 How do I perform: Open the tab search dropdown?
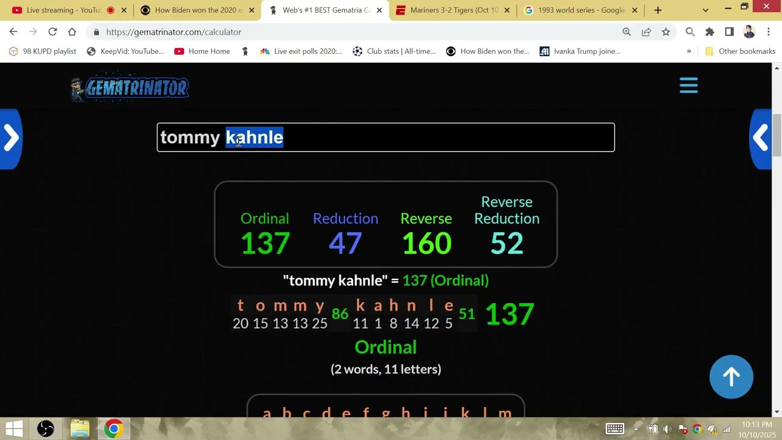(706, 10)
